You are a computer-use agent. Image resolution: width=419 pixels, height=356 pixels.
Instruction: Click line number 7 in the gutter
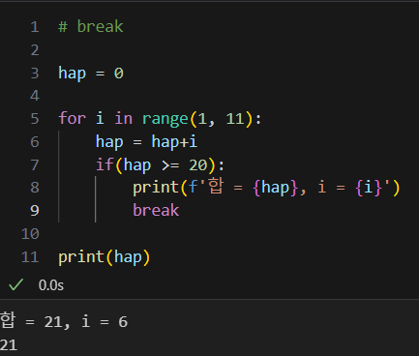[x=35, y=165]
